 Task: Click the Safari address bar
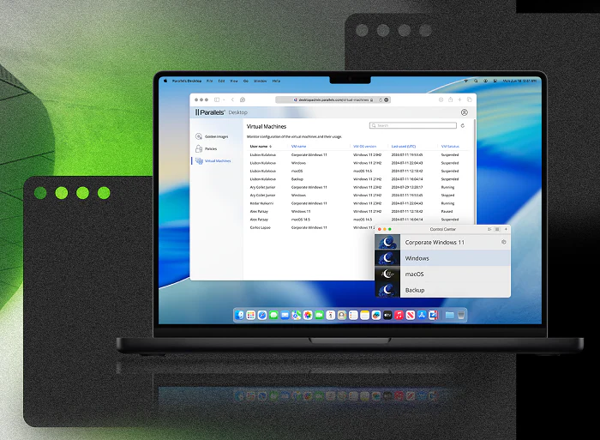click(333, 99)
